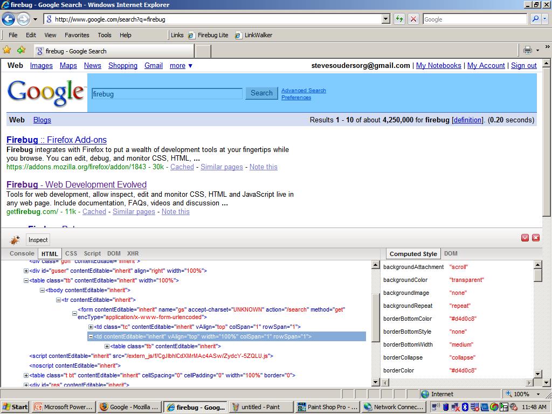
Task: Click the Print icon in command bar
Action: pos(527,50)
